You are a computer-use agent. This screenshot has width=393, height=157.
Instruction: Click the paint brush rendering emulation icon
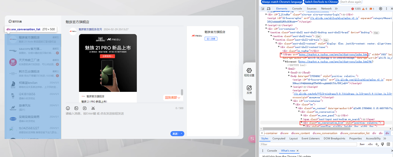click(382, 144)
